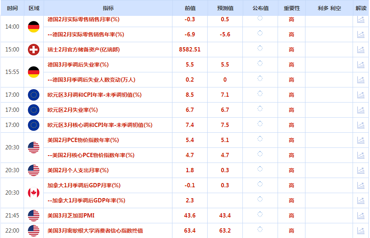Select forecast value 43.4
The width and height of the screenshot is (370, 238).
point(225,216)
